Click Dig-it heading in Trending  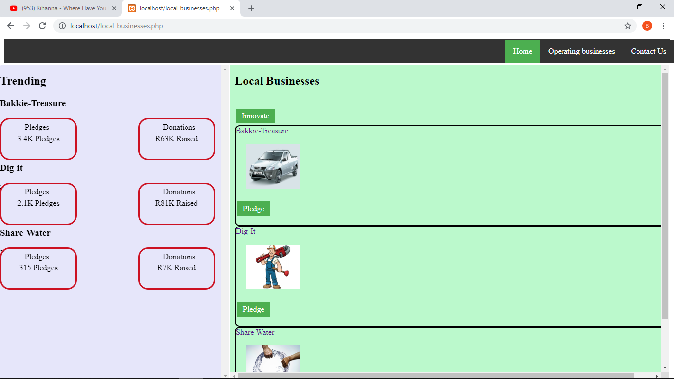click(x=11, y=168)
